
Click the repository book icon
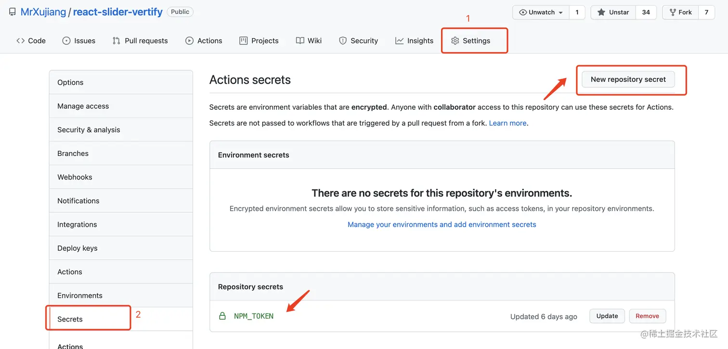12,12
